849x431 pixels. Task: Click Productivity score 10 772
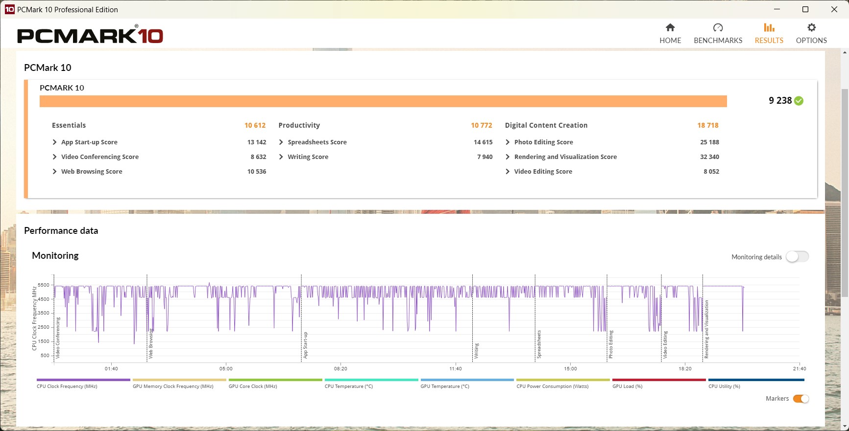[x=482, y=125]
